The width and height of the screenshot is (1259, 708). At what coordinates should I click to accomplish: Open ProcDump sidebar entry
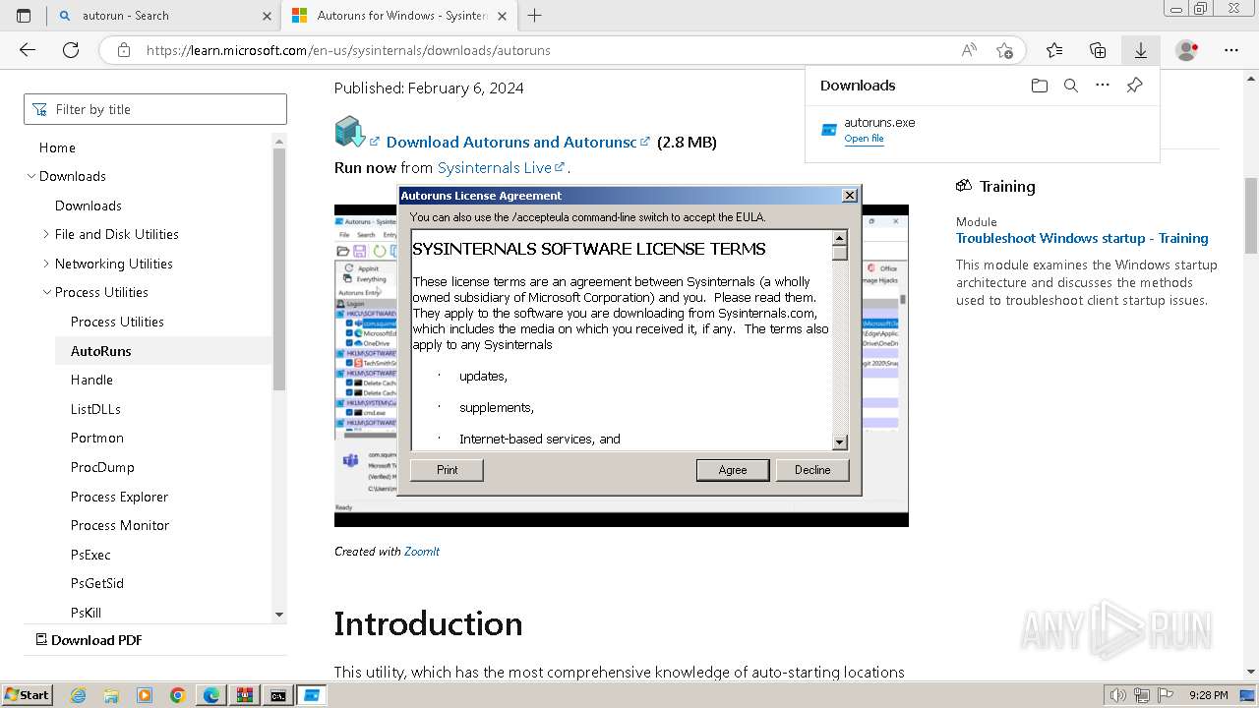[x=102, y=467]
